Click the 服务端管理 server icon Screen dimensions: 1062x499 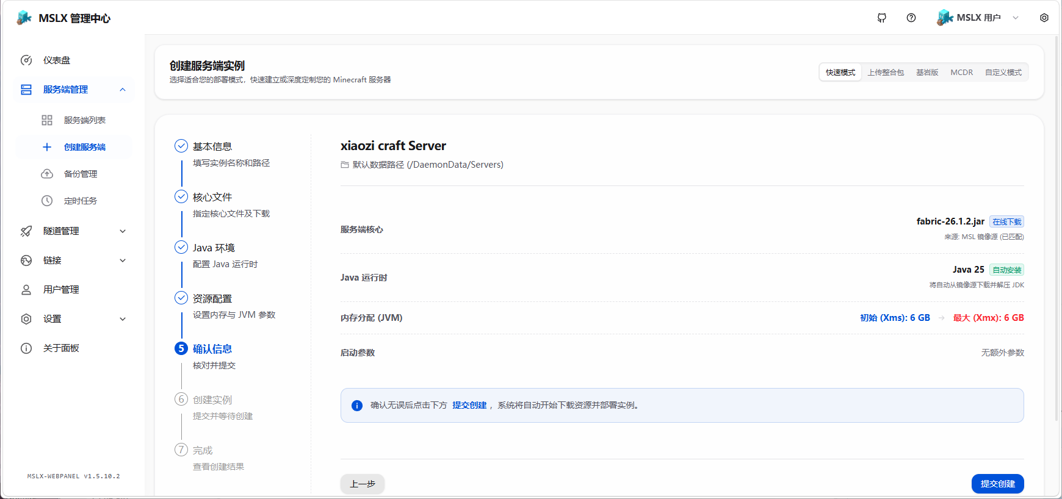click(26, 90)
